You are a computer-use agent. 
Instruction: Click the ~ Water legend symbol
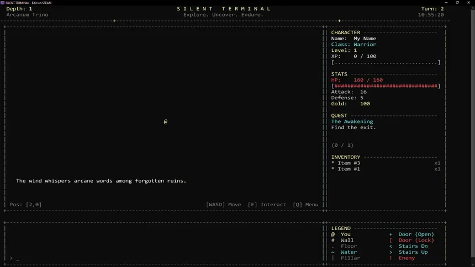pyautogui.click(x=333, y=252)
